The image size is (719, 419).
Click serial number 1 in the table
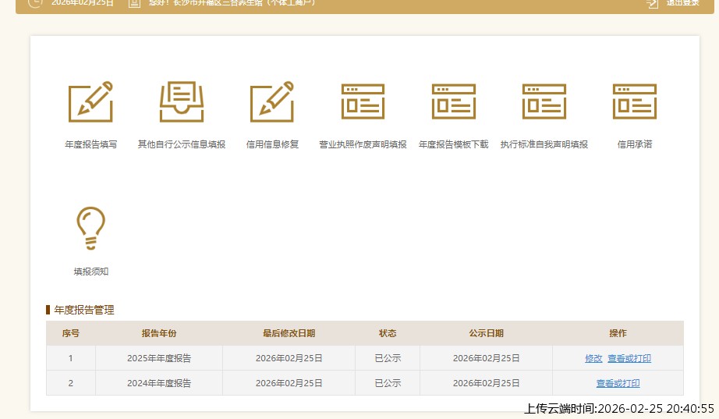click(x=71, y=358)
